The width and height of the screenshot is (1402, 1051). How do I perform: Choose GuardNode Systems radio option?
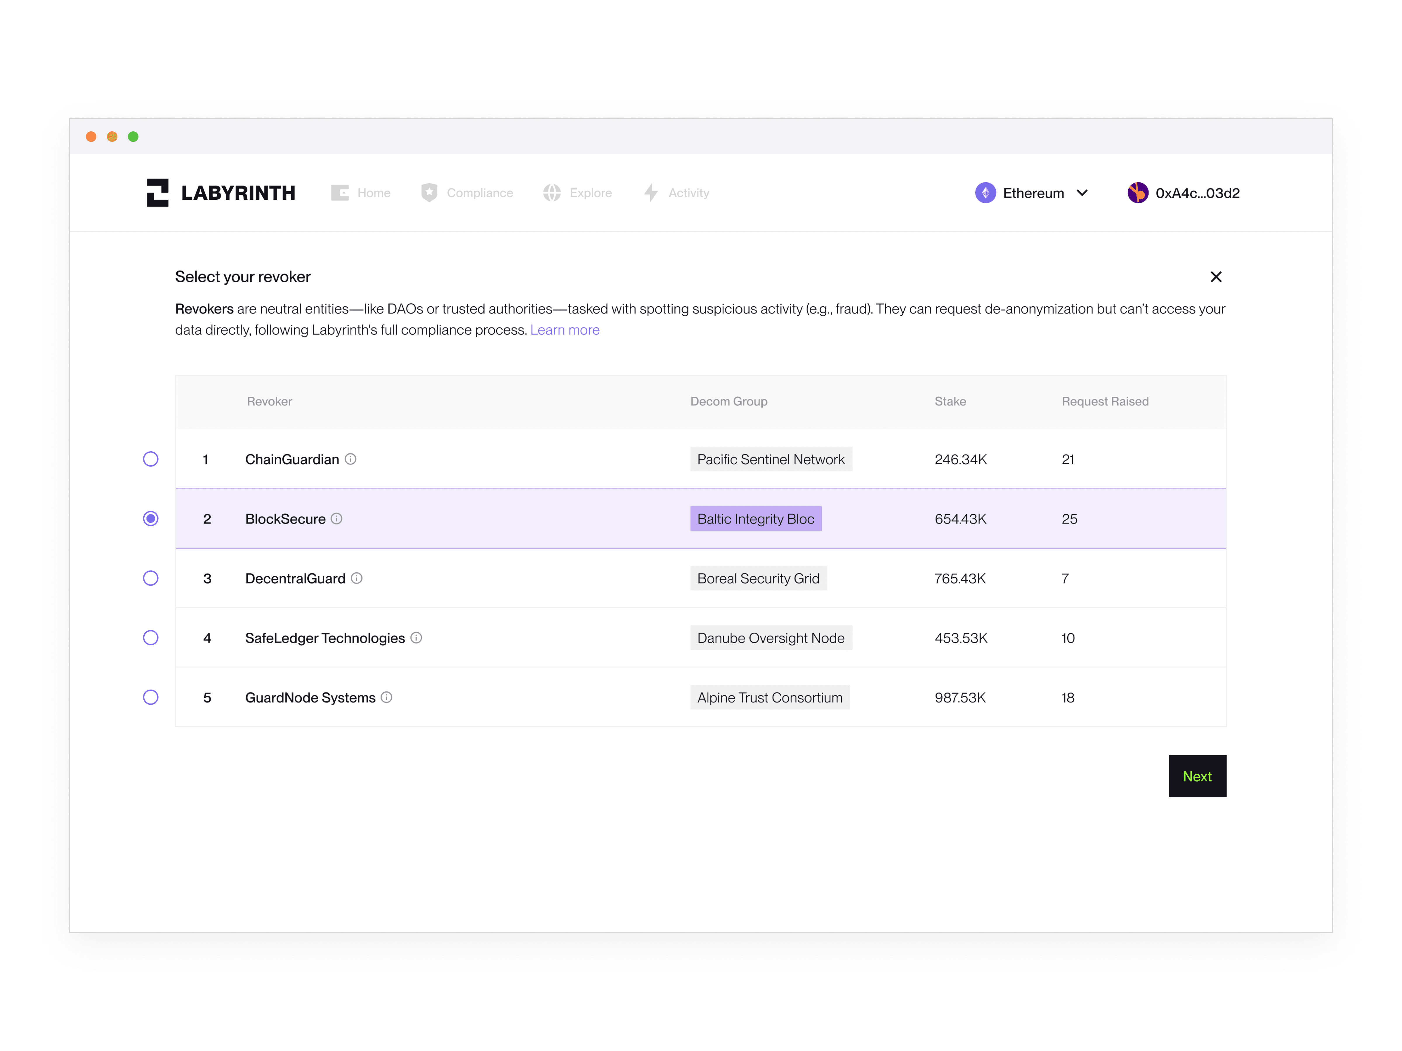(x=151, y=697)
